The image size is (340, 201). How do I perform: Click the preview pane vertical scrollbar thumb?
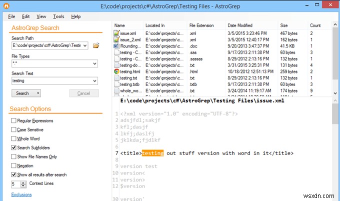point(335,113)
